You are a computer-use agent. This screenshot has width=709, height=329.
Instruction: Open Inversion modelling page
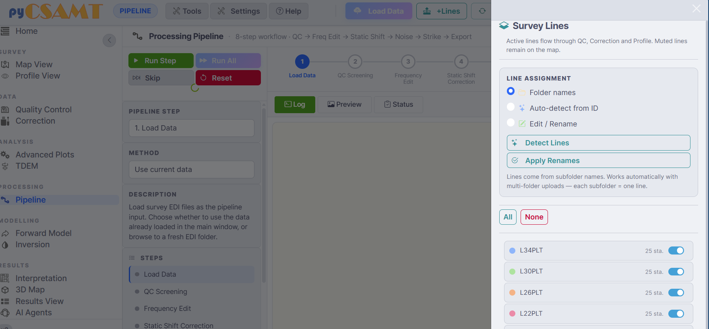(x=32, y=244)
